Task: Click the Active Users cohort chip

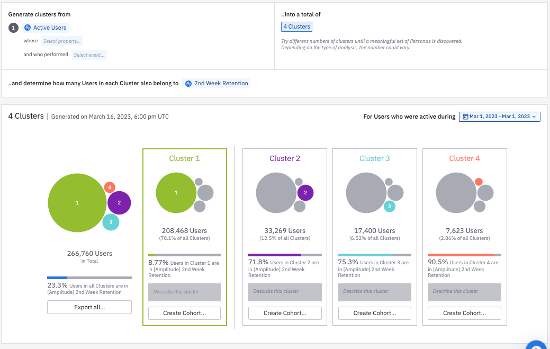Action: tap(46, 28)
